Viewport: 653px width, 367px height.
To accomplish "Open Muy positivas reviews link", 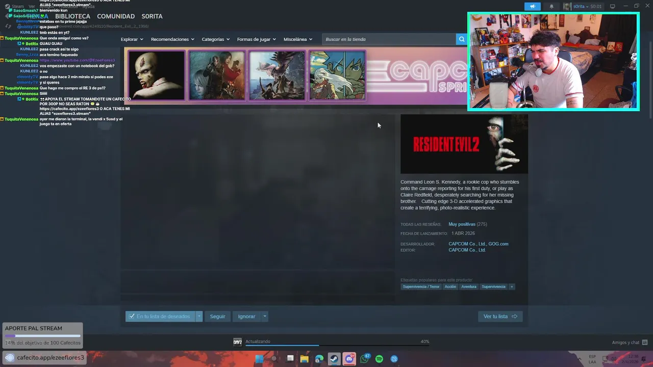I will point(462,224).
